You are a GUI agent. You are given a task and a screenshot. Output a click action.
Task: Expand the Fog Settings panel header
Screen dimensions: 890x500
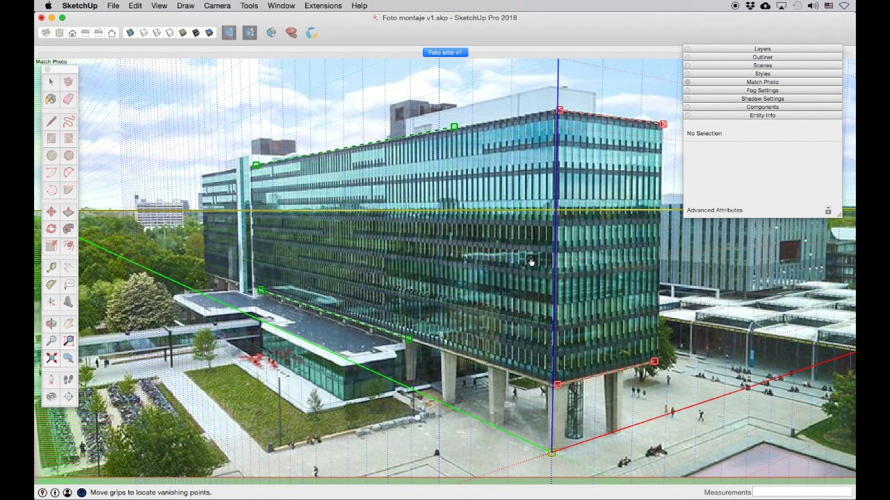762,90
